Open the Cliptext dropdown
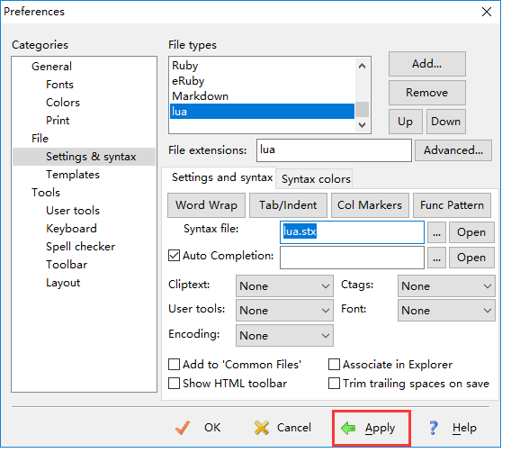The height and width of the screenshot is (462, 511). tap(284, 286)
